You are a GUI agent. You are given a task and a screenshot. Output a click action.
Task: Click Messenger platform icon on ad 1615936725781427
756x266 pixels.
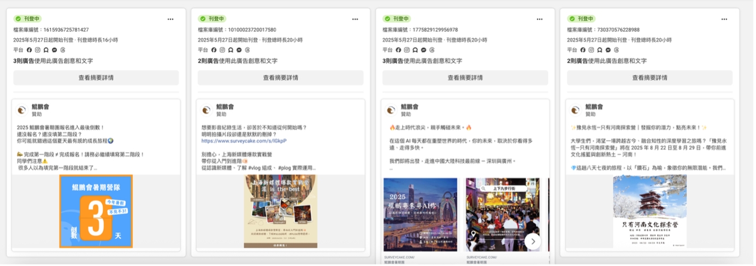[55, 50]
